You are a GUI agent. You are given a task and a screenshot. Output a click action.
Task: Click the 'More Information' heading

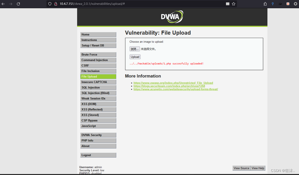143,76
